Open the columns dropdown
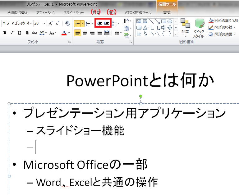 click(118, 33)
